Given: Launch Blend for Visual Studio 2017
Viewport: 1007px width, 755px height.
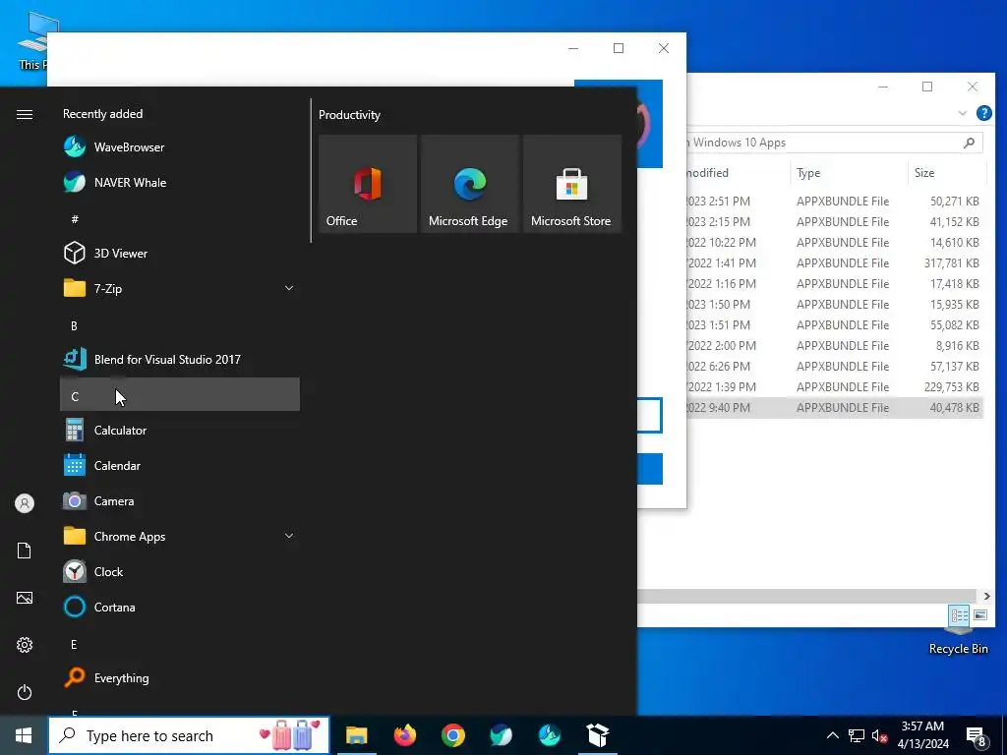Looking at the screenshot, I should click(x=180, y=360).
